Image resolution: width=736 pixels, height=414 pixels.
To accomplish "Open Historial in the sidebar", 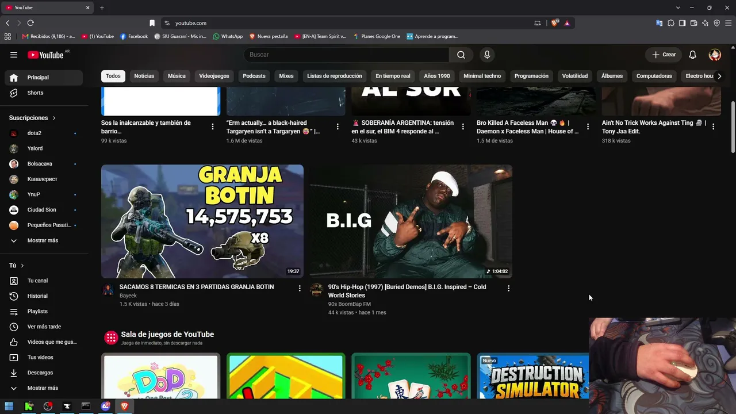I will pos(44,296).
